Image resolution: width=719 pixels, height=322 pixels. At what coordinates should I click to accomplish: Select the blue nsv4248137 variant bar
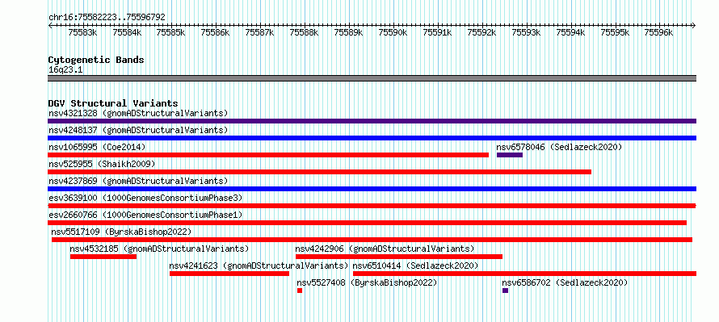tap(372, 138)
